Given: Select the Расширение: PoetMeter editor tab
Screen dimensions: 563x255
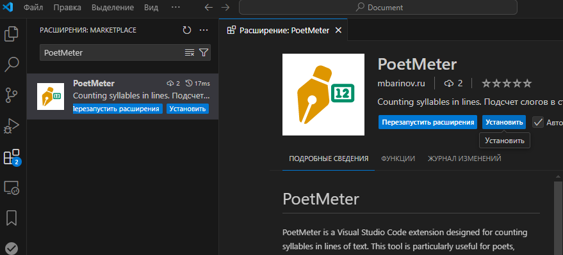Looking at the screenshot, I should 283,31.
